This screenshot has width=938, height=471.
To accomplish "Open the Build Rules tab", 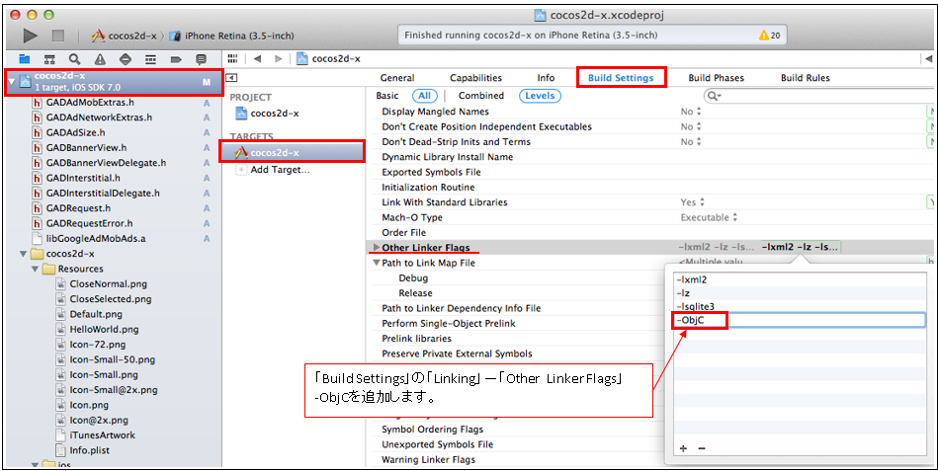I will pyautogui.click(x=806, y=78).
